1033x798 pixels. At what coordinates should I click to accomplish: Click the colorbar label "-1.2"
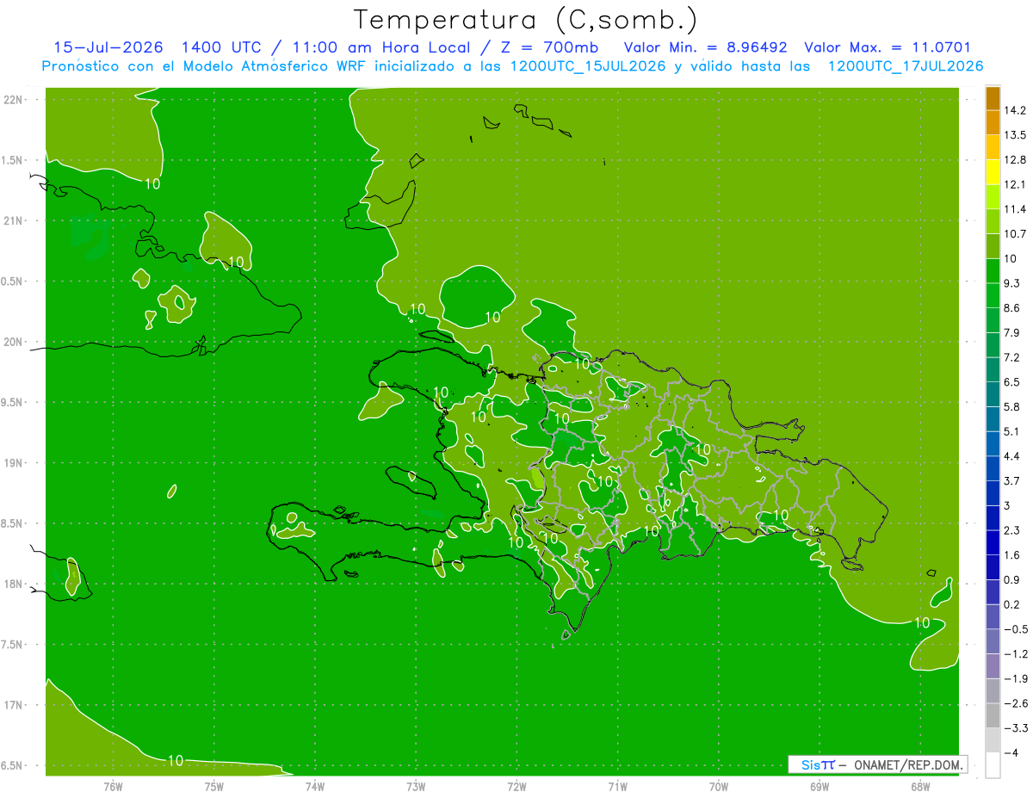click(x=1015, y=653)
